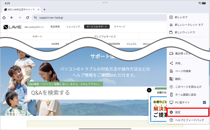Open site settings icon in address bar
Screen dimensions: 210x130
point(35,17)
